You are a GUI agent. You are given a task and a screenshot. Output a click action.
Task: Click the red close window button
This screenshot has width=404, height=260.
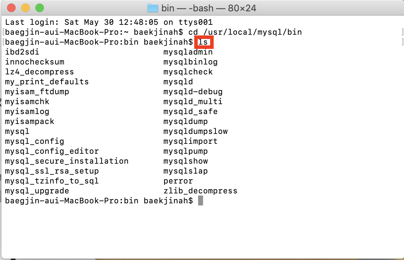(x=11, y=8)
